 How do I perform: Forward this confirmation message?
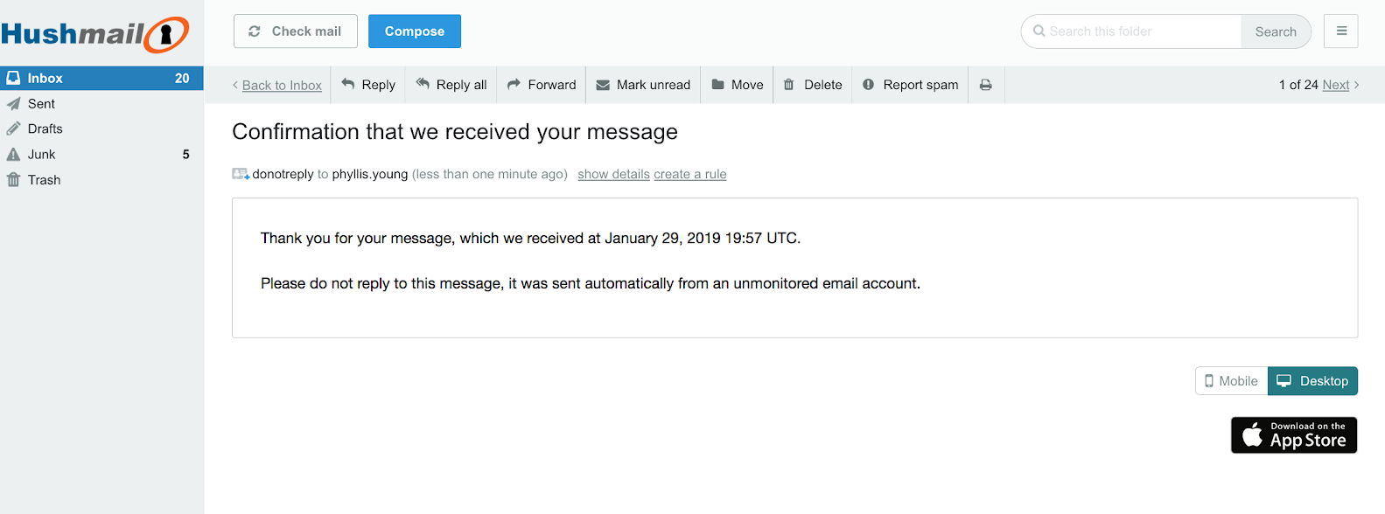pos(542,85)
